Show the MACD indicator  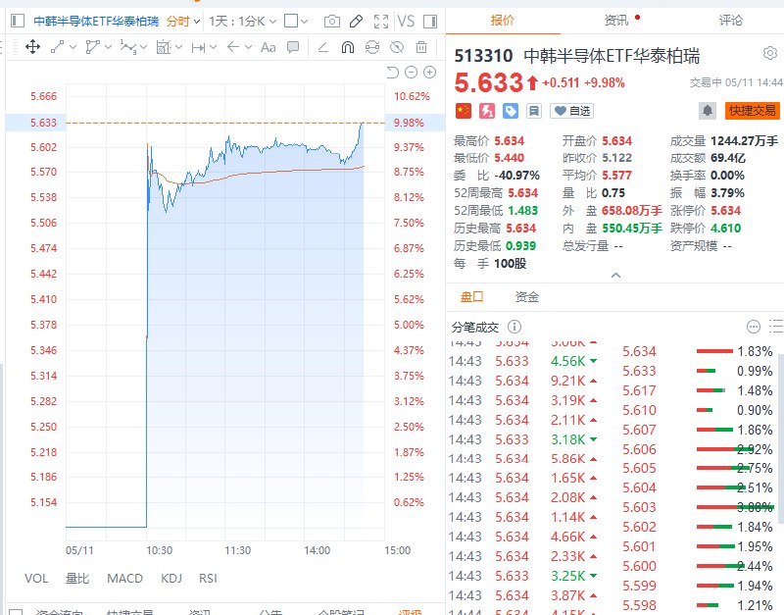(x=125, y=579)
